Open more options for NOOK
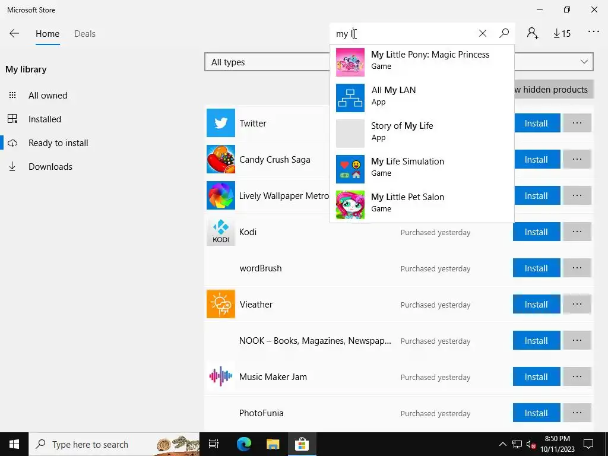 (577, 340)
